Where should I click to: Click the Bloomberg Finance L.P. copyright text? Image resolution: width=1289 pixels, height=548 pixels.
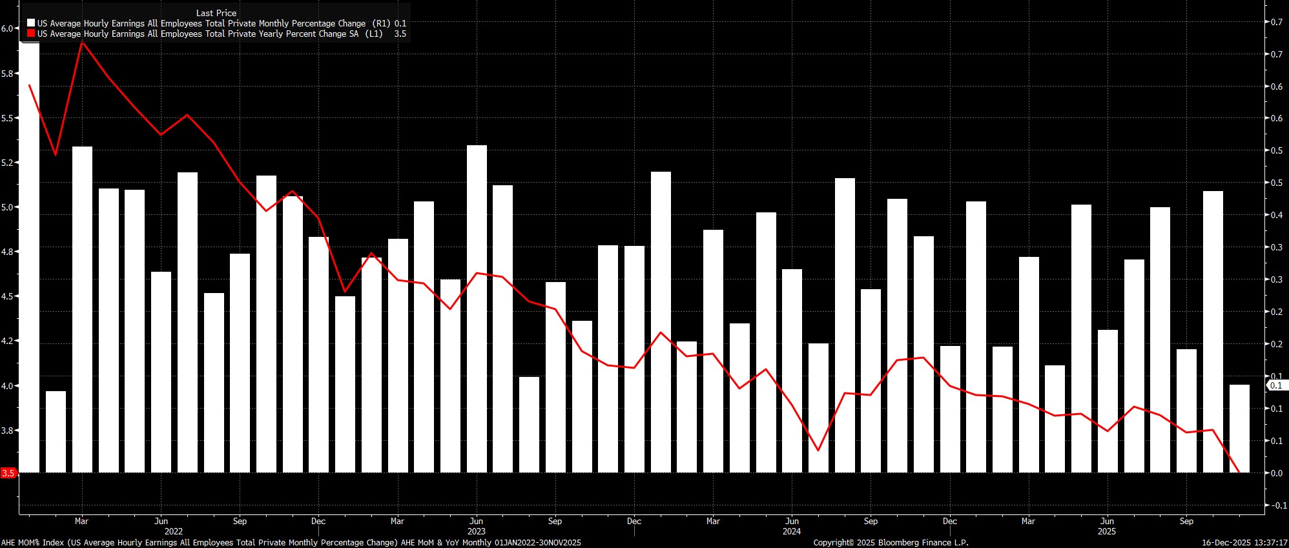click(x=891, y=543)
